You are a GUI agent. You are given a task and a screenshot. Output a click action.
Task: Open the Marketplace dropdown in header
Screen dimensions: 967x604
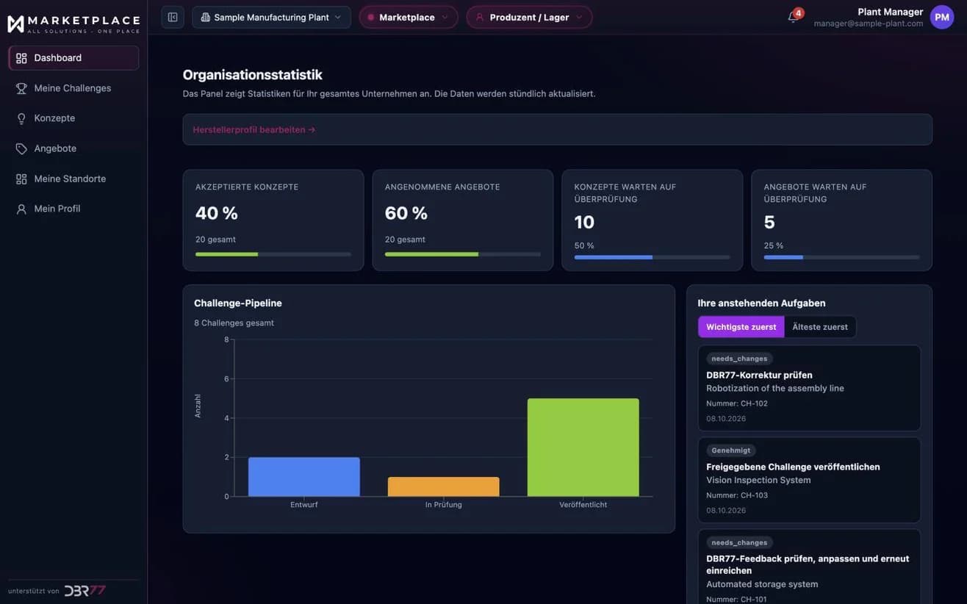pos(409,17)
